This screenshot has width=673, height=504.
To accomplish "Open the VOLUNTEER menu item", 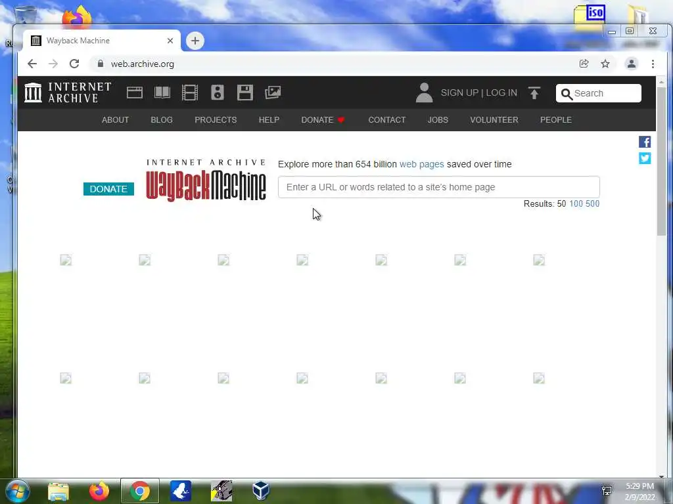I will [x=494, y=120].
